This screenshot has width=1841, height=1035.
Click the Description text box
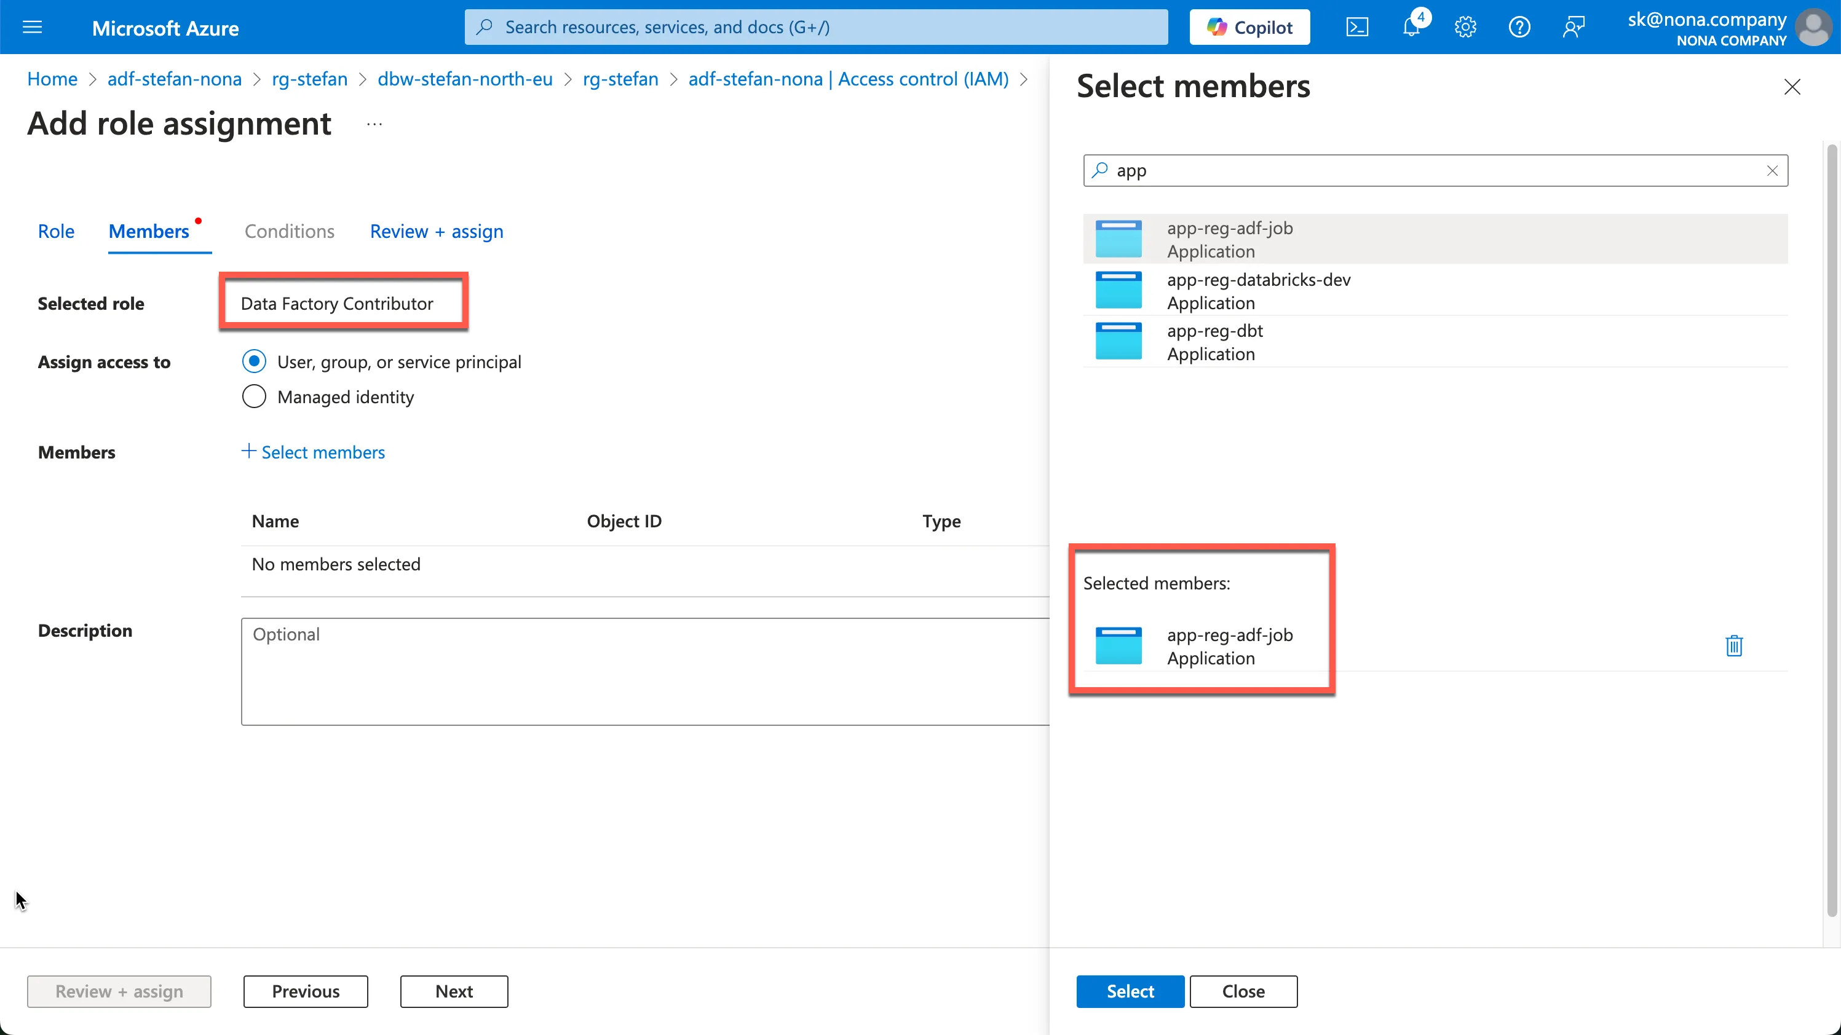643,671
